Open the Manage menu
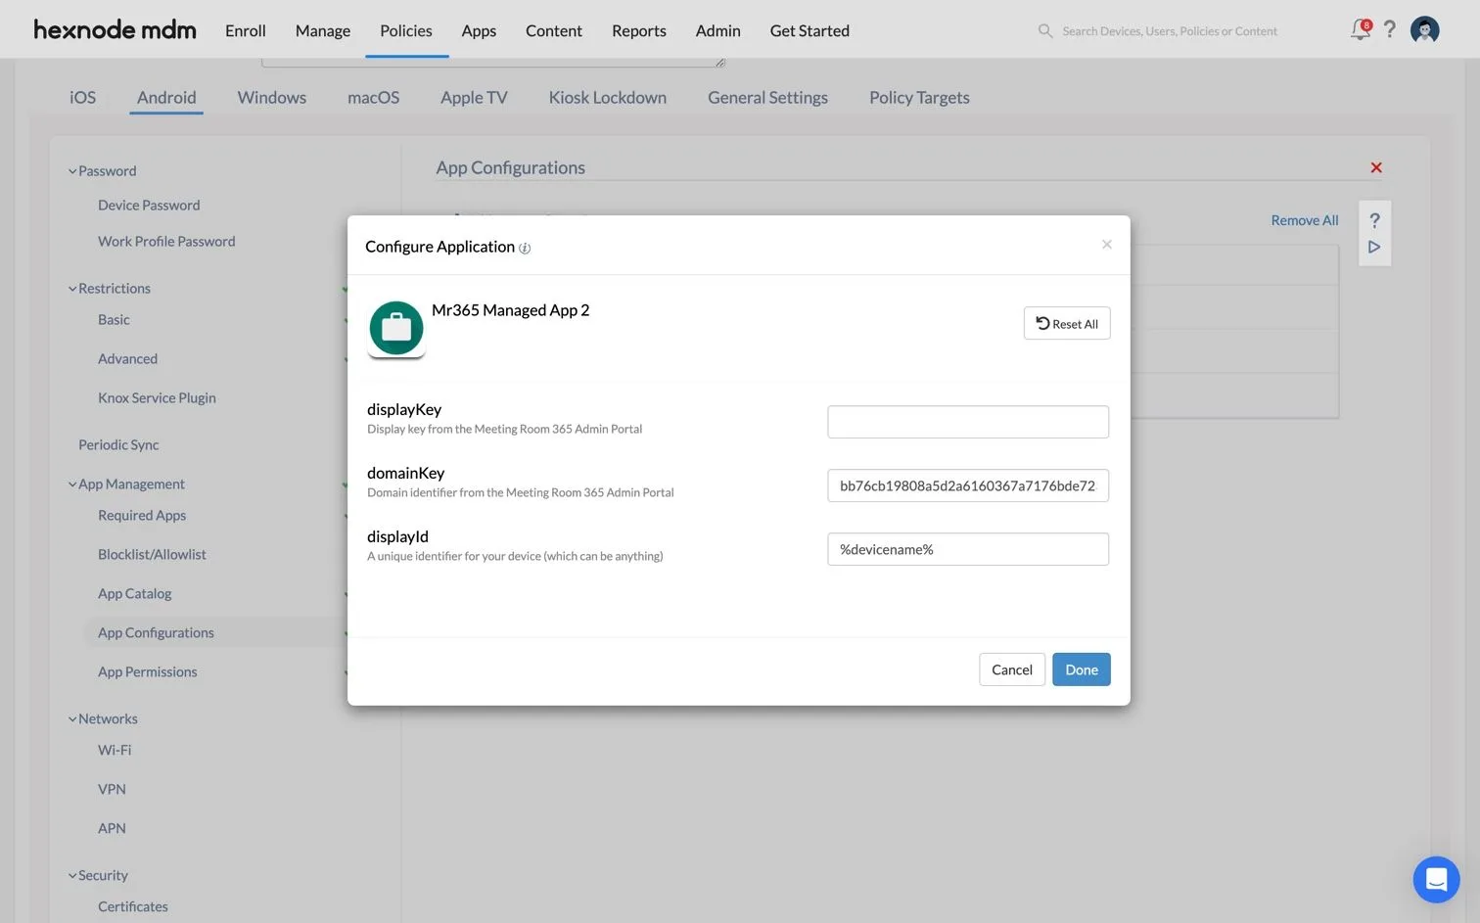This screenshot has width=1480, height=923. (323, 30)
